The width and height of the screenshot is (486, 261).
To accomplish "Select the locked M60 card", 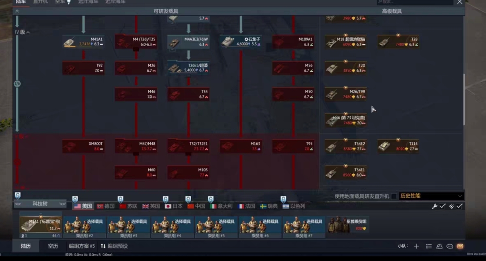I will point(136,172).
